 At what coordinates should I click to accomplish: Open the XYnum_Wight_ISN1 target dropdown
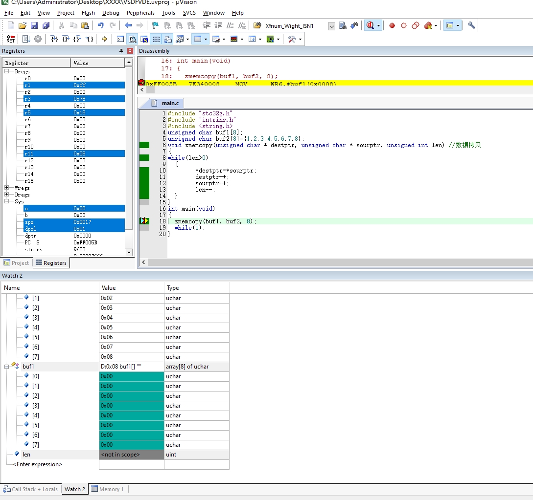click(x=332, y=26)
